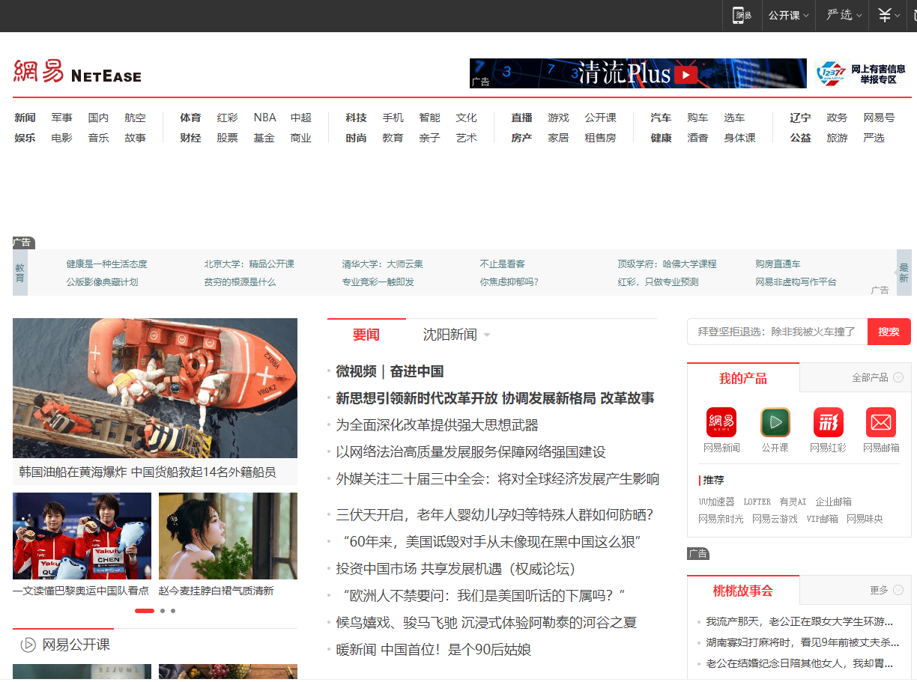Screen dimensions: 917x682
Task: Expand 全部产品 in the products panel
Action: tap(877, 377)
